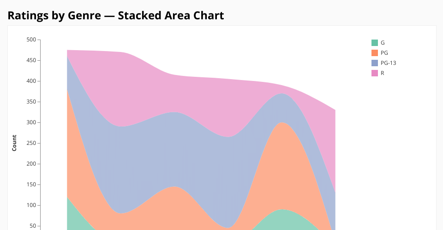Screen dimensions: 443x230
Task: Click the 100 y-axis tick label
Action: (31, 205)
